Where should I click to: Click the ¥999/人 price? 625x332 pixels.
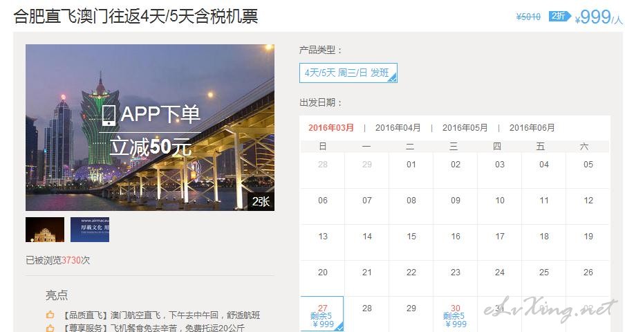tap(598, 17)
